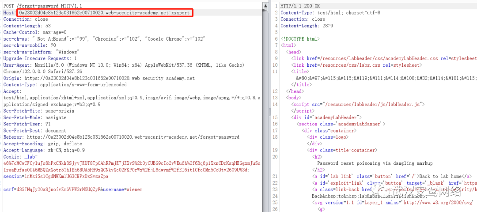Select the <g> tag on line 26
The width and height of the screenshot is (477, 212).
(x=321, y=209)
